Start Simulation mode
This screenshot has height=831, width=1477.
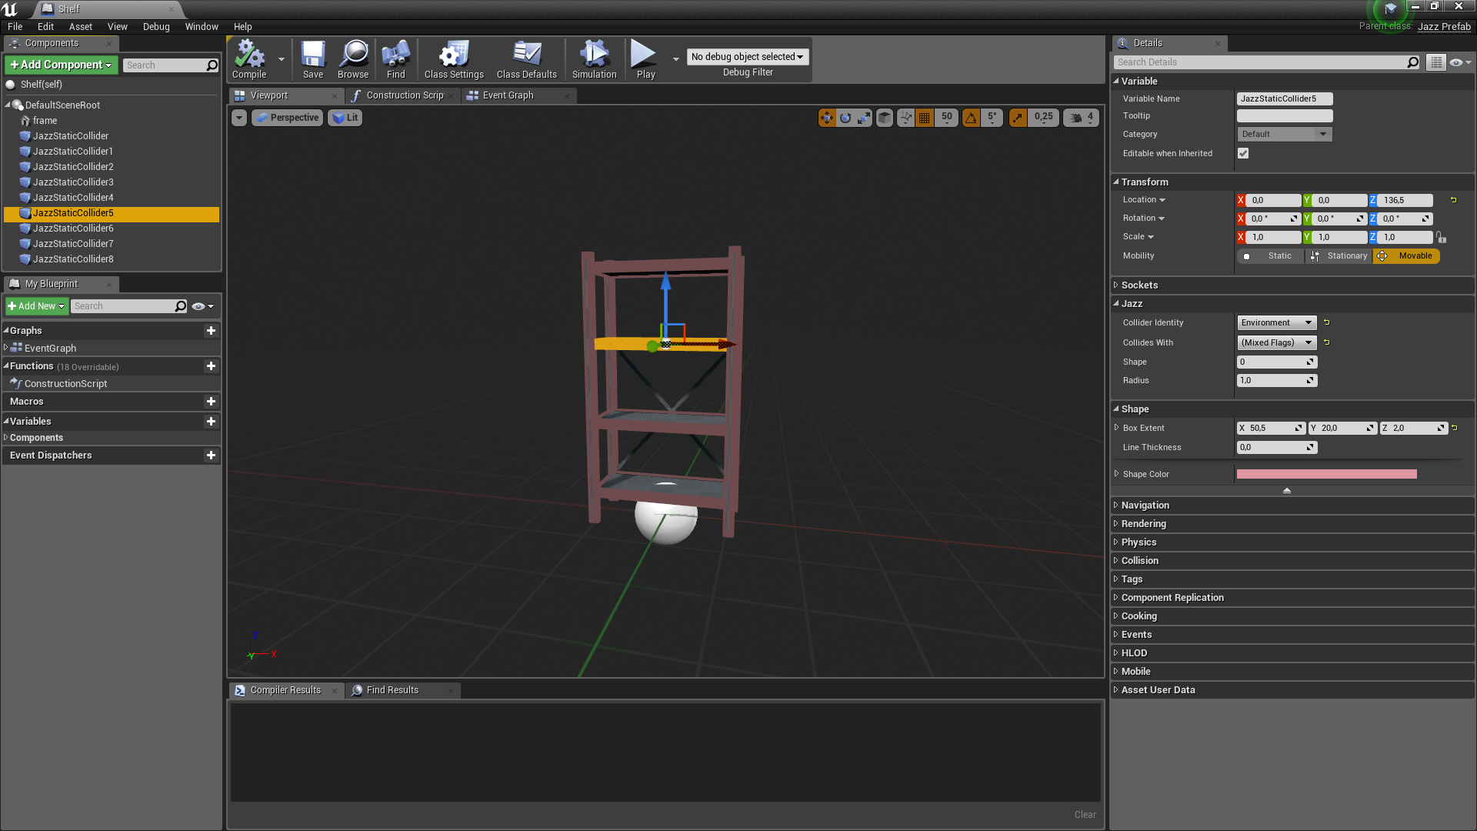pos(594,59)
